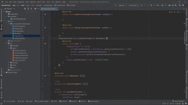Collapse all icon in Project panel header
This screenshot has width=188, height=105.
coord(31,9)
